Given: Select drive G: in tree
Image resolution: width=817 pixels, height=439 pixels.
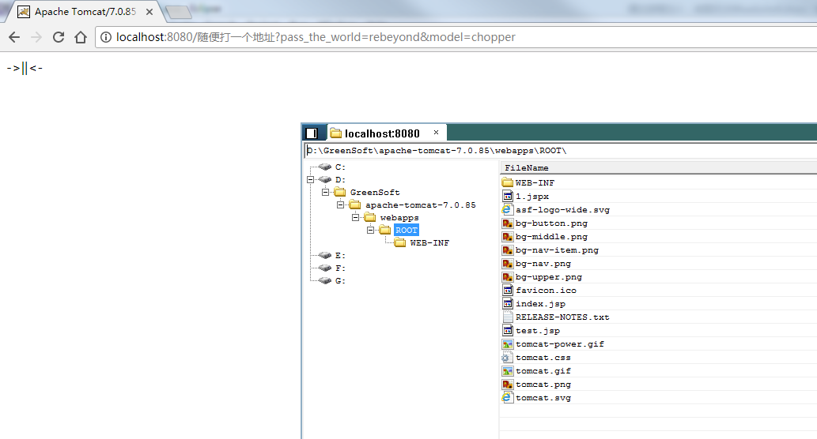Looking at the screenshot, I should click(340, 280).
